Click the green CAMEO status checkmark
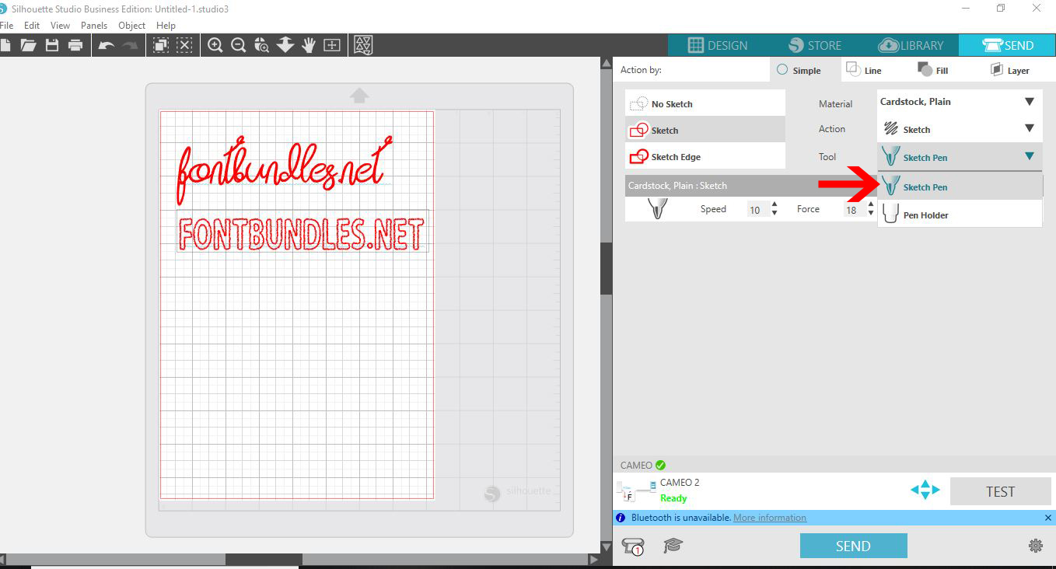 pos(660,465)
